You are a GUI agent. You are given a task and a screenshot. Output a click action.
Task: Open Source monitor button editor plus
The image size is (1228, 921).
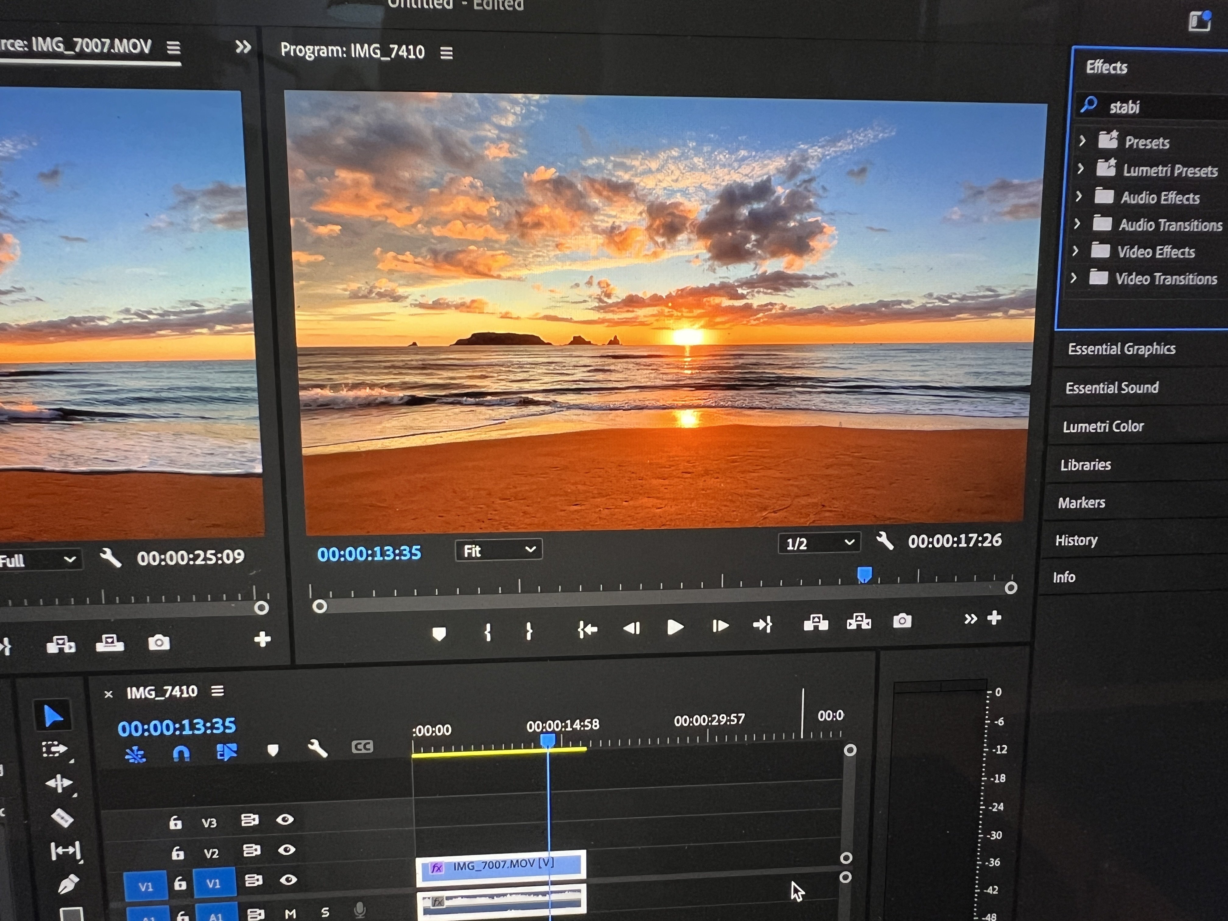point(262,639)
